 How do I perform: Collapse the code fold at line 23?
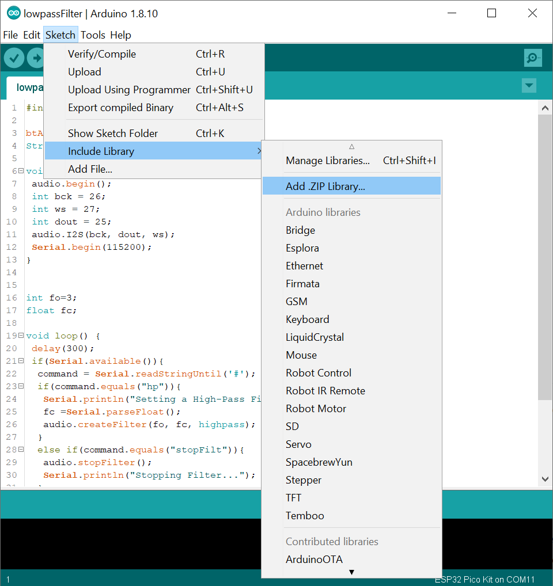click(x=21, y=386)
